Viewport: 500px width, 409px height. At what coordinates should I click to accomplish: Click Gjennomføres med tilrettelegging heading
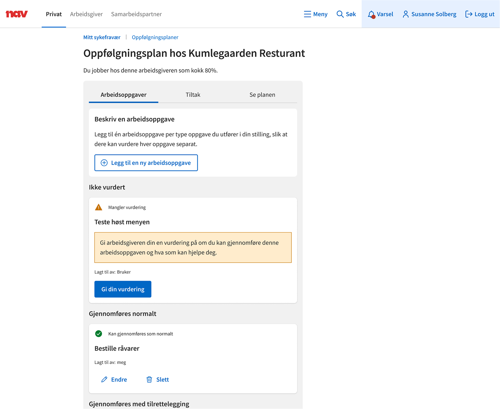(x=139, y=404)
